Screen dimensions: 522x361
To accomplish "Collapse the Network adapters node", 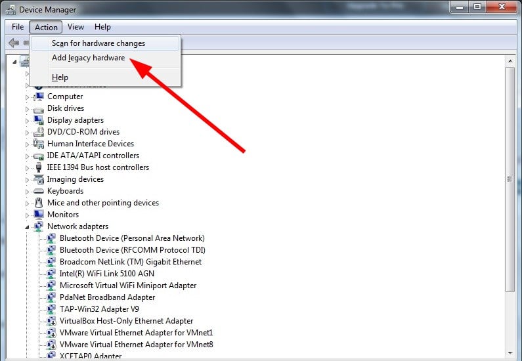I will click(27, 227).
